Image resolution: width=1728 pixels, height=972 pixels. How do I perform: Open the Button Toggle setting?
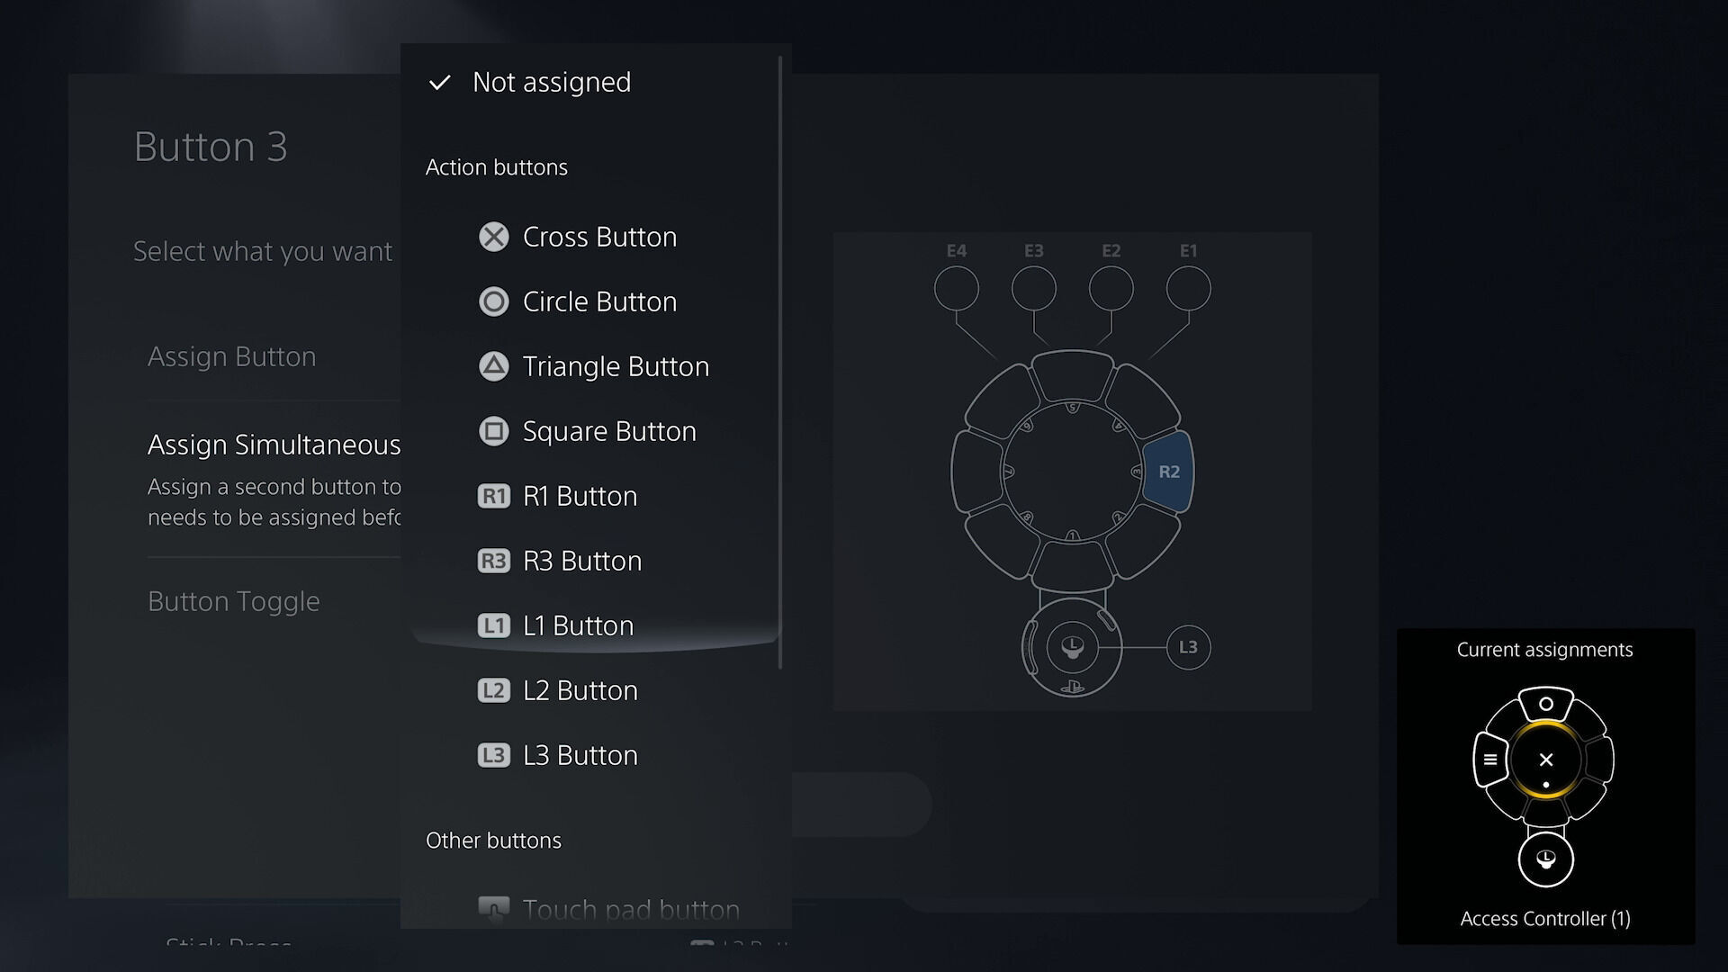click(x=234, y=601)
